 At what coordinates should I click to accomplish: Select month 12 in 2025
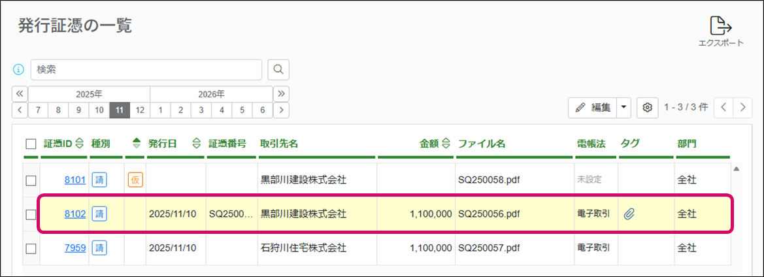pos(139,110)
